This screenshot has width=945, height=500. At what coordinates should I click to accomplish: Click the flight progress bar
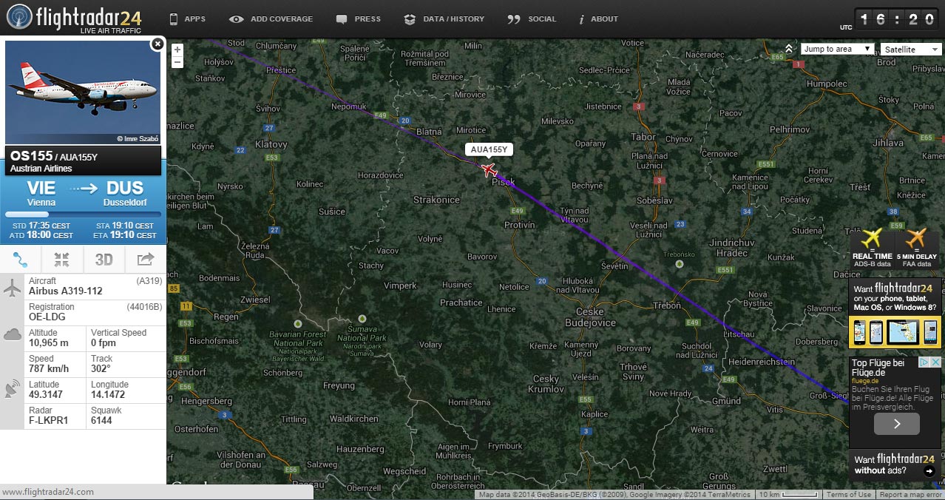[x=83, y=214]
